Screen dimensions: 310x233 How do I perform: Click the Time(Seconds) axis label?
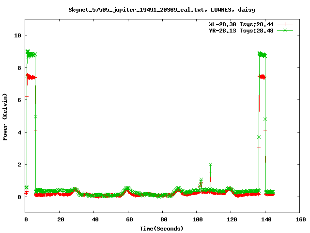[x=162, y=229]
